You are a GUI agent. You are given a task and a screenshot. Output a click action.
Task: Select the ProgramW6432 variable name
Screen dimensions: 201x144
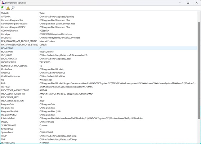coord(9,115)
